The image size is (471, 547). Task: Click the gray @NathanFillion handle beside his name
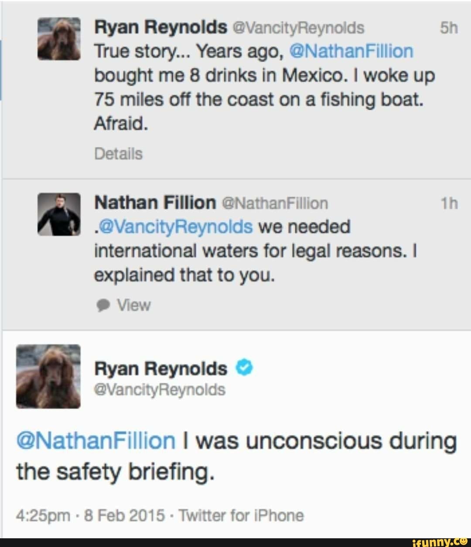click(x=275, y=203)
